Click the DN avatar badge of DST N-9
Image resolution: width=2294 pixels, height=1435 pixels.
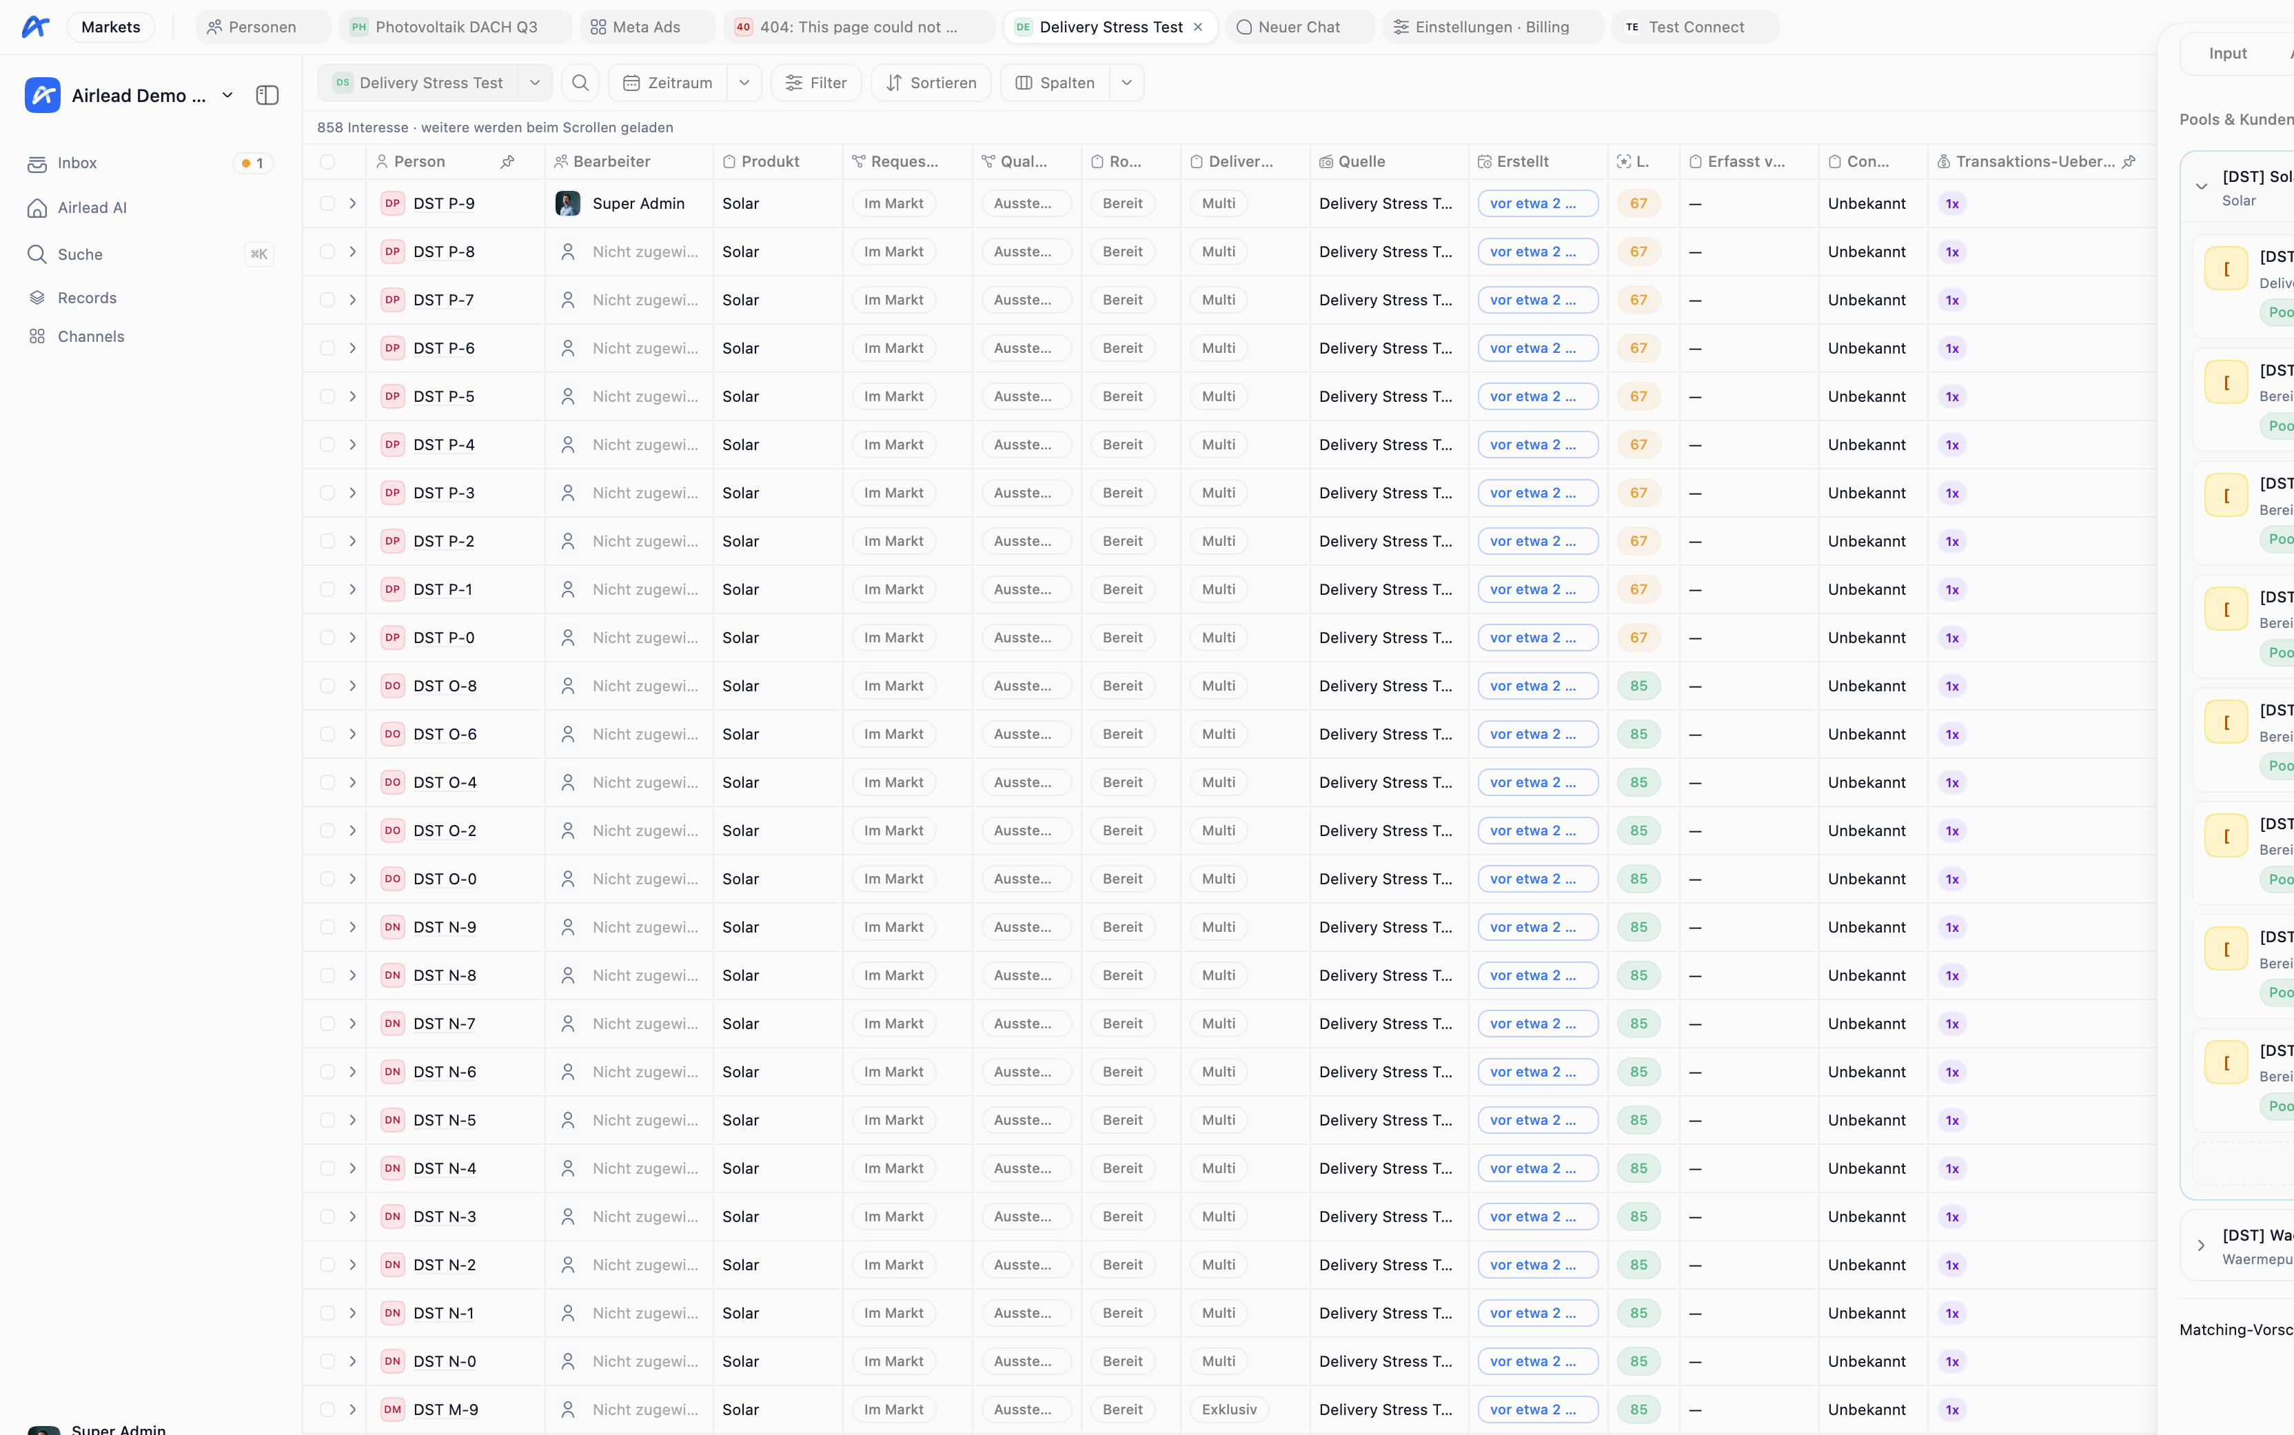pyautogui.click(x=393, y=927)
